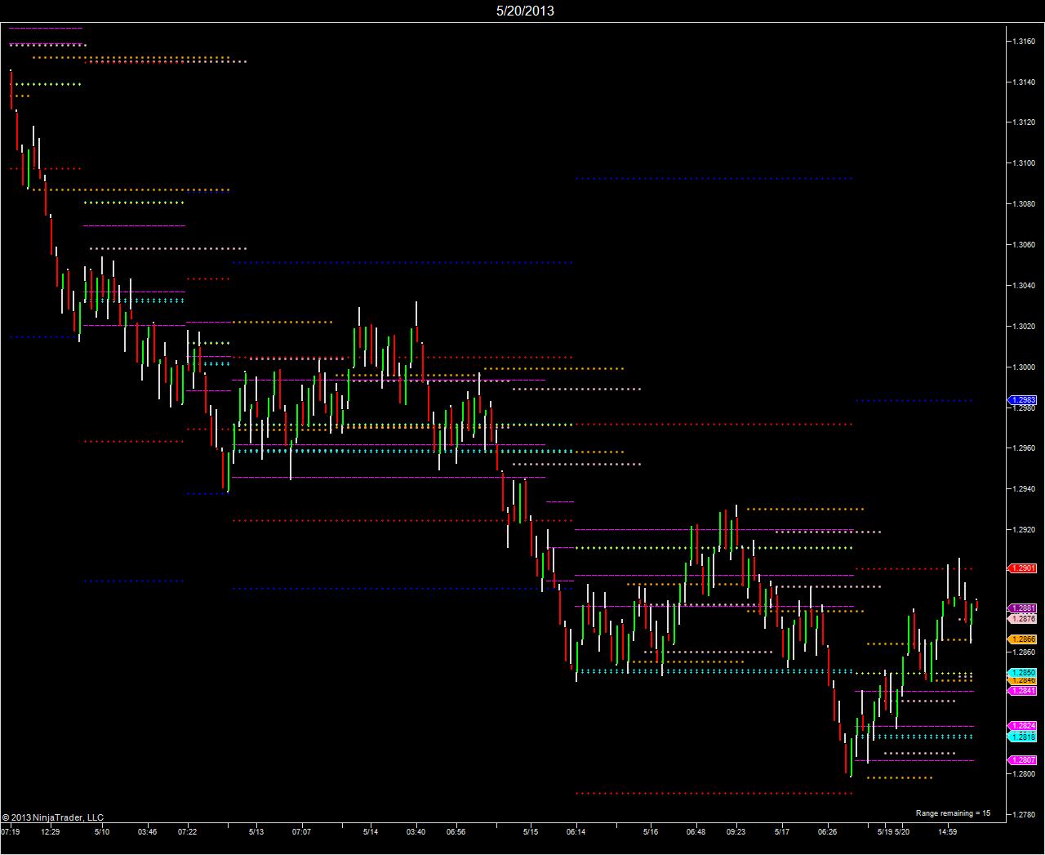Click the 1.3120 price axis label
The image size is (1045, 855).
[1024, 122]
